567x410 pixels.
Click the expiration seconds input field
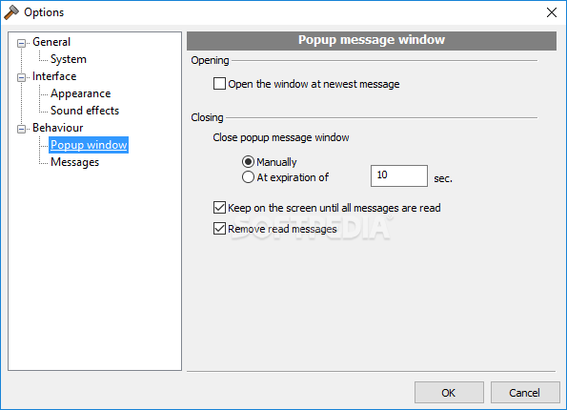pyautogui.click(x=399, y=175)
